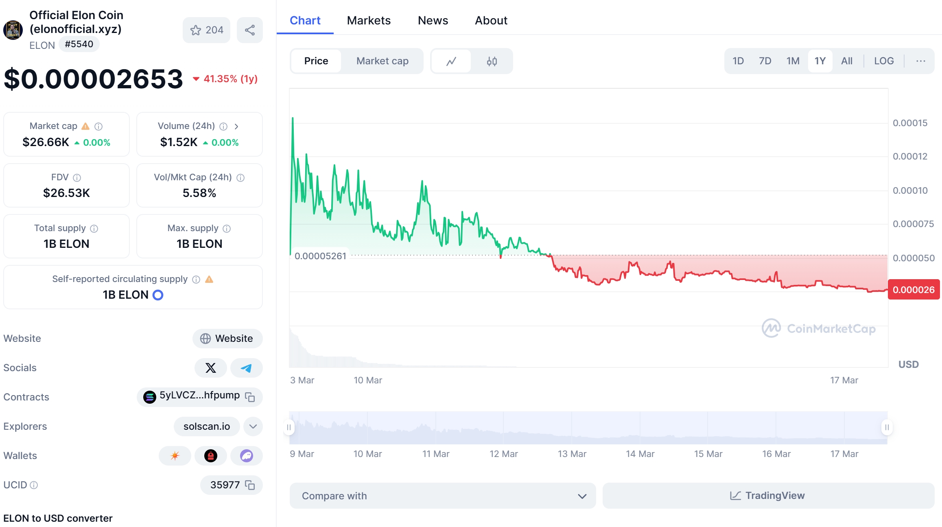Set chart range to 1M

coord(793,61)
